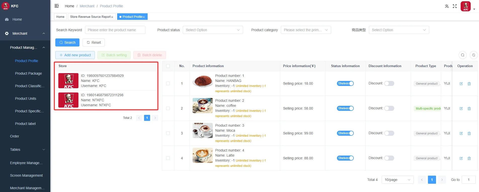Open the Product label menu item
The image size is (479, 192).
coord(25,124)
